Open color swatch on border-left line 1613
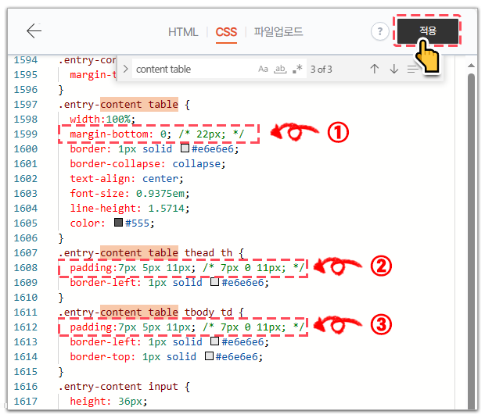 pyautogui.click(x=214, y=341)
